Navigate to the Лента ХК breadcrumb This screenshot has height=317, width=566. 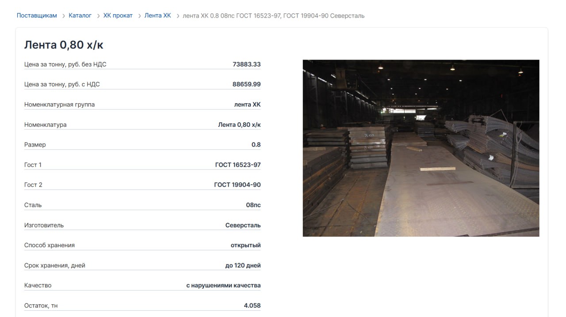(x=157, y=15)
